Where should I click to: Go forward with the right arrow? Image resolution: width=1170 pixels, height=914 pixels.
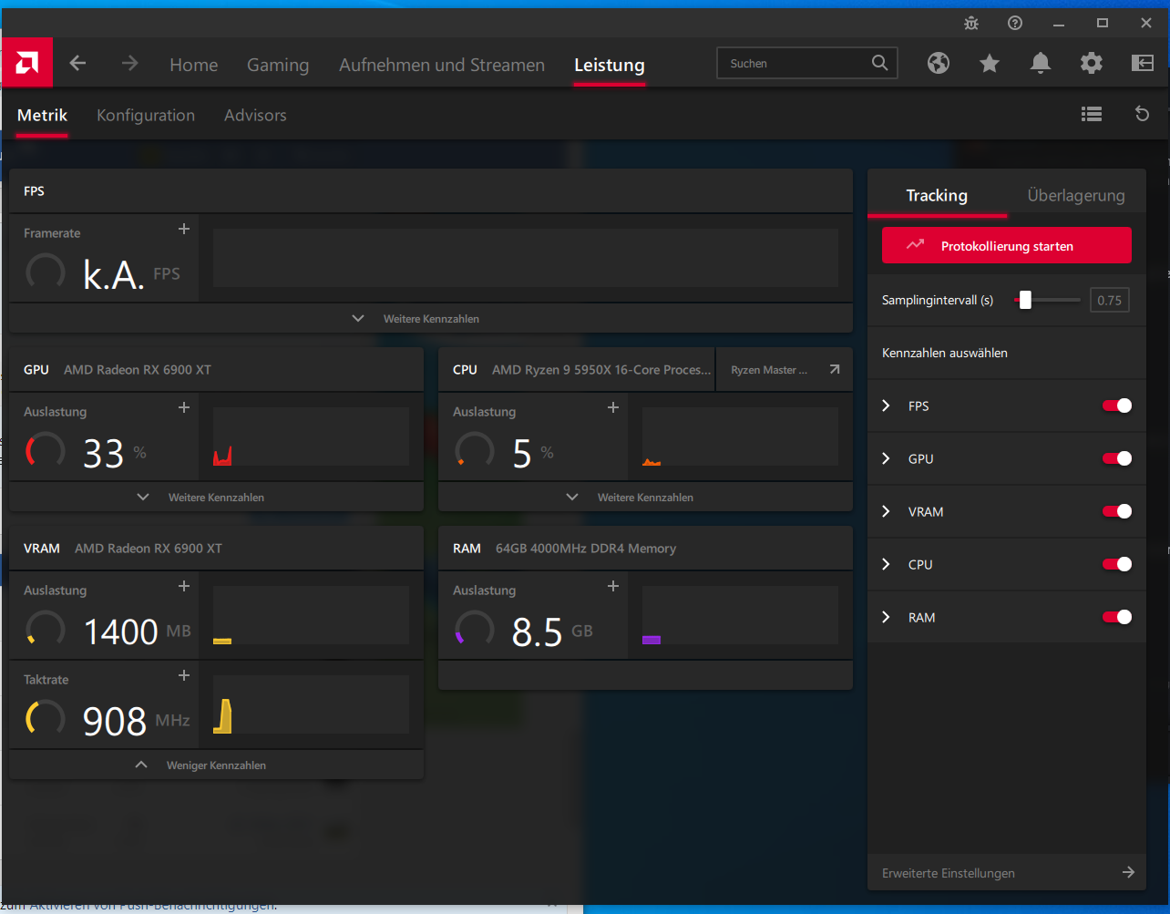(130, 63)
